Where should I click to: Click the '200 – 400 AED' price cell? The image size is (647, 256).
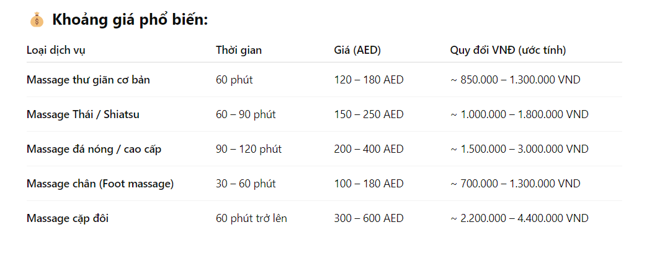tap(368, 149)
